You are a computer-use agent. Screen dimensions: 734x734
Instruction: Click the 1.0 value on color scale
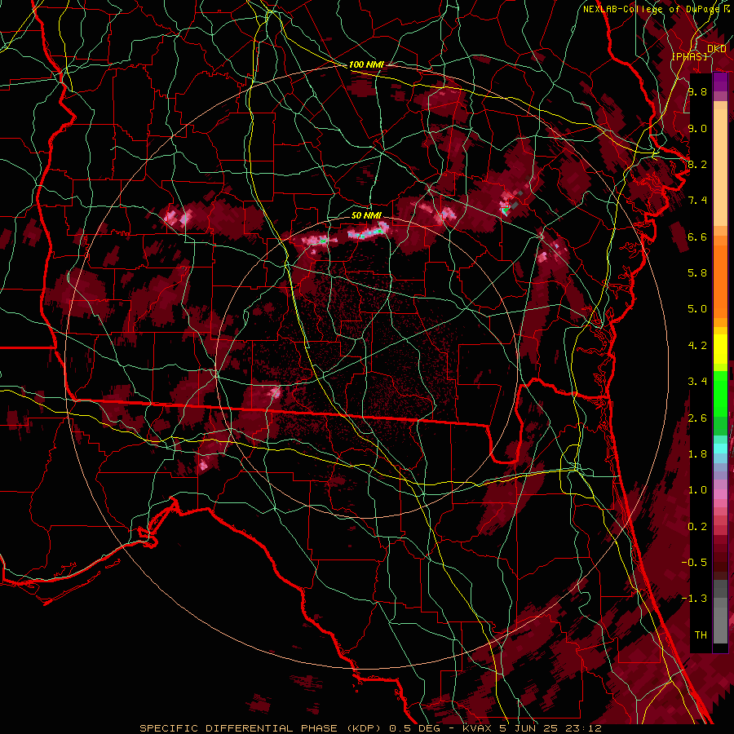697,490
